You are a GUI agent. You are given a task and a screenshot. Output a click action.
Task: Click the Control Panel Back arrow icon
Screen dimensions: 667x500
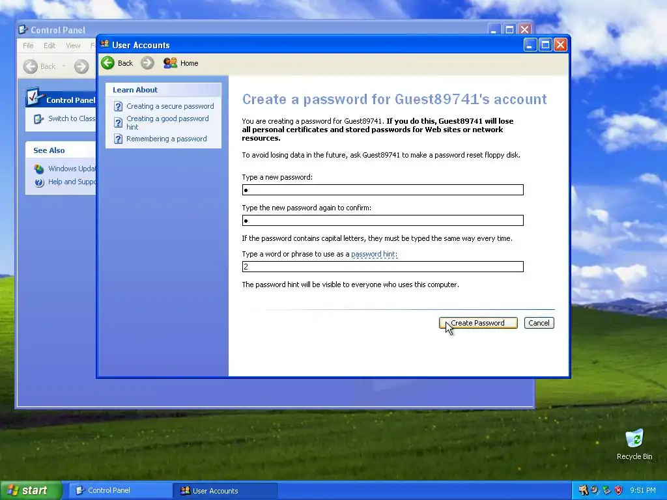pos(30,66)
